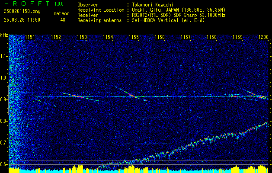Click the R820T2(RTL-SDR) receiver text
This screenshot has width=272, height=173.
pos(178,15)
